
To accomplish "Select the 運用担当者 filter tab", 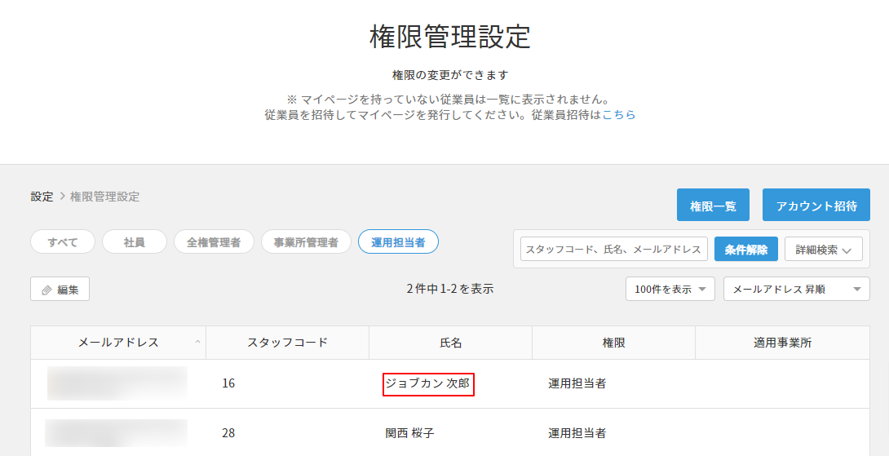I will click(x=398, y=242).
